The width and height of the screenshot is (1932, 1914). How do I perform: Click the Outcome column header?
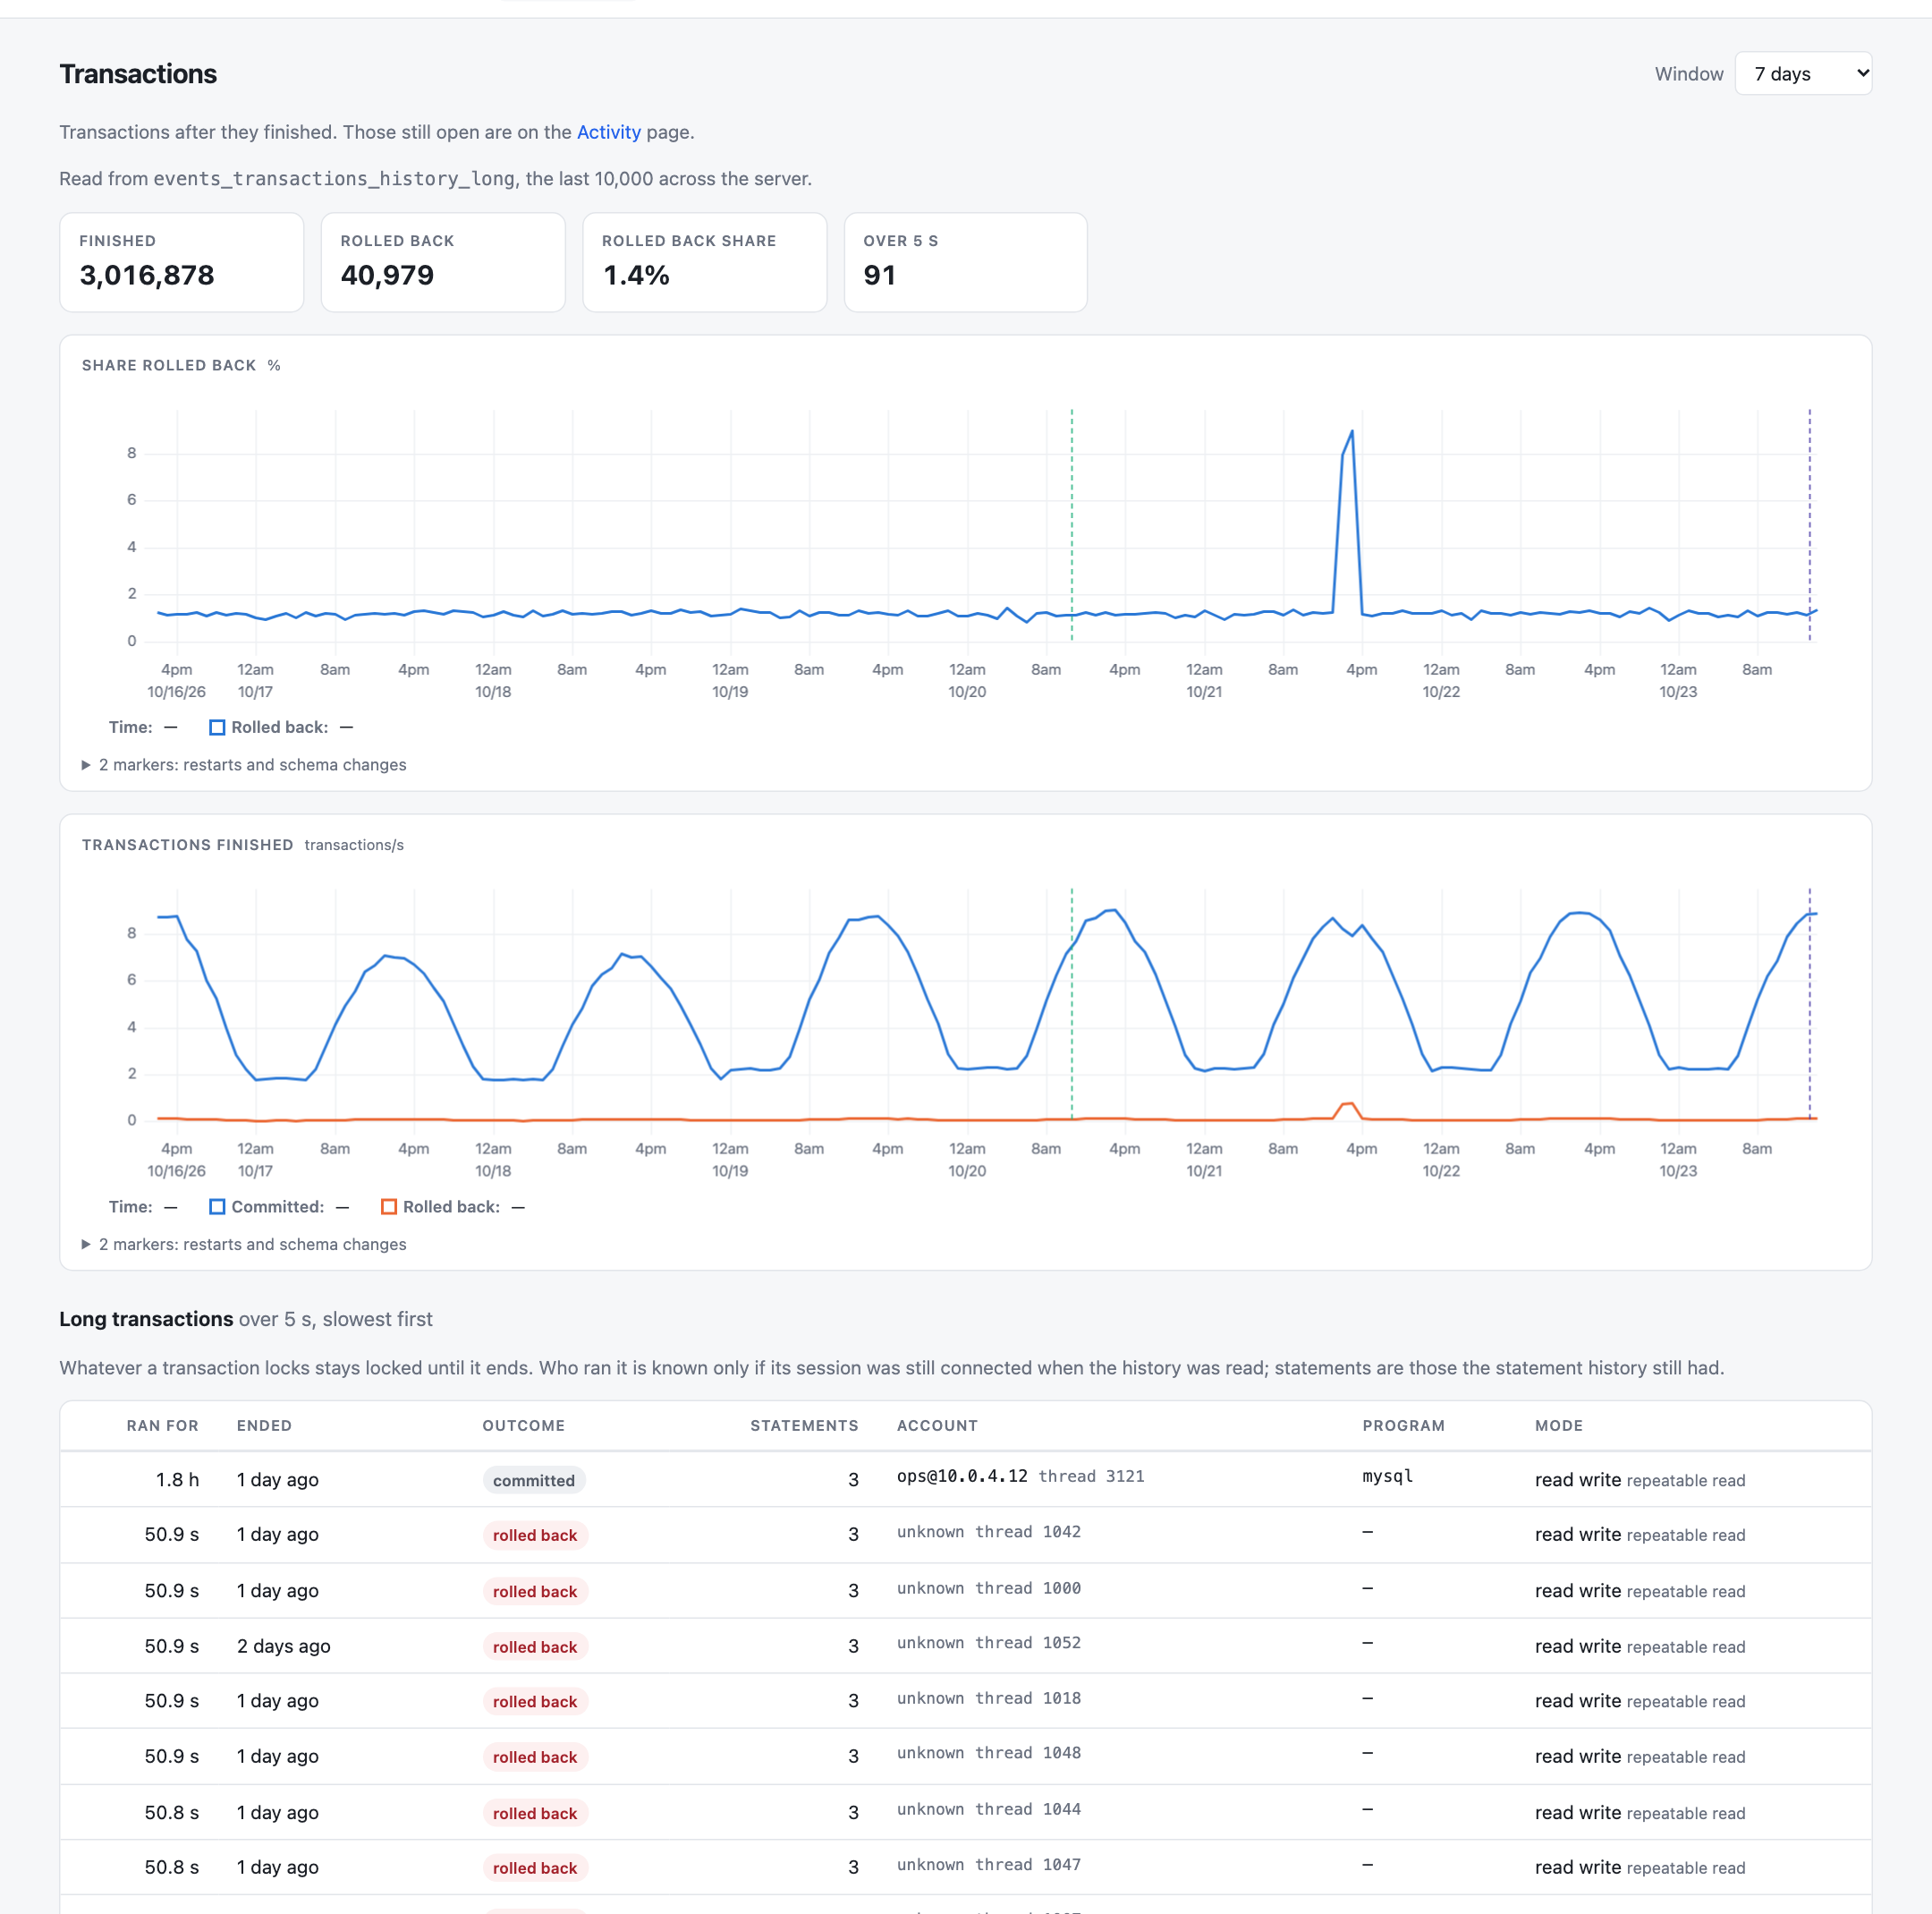click(x=523, y=1425)
